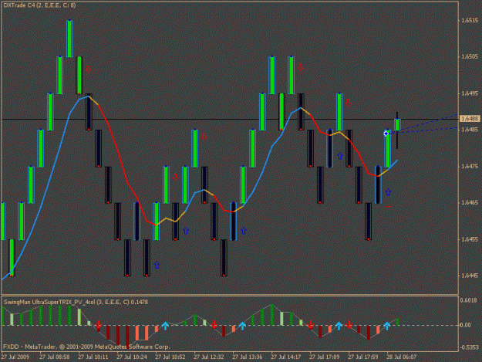Screen dimensions: 482x362
Task: Click the red down arrow near 1.6505 above 27 Jul 10:11
Action: pyautogui.click(x=89, y=69)
